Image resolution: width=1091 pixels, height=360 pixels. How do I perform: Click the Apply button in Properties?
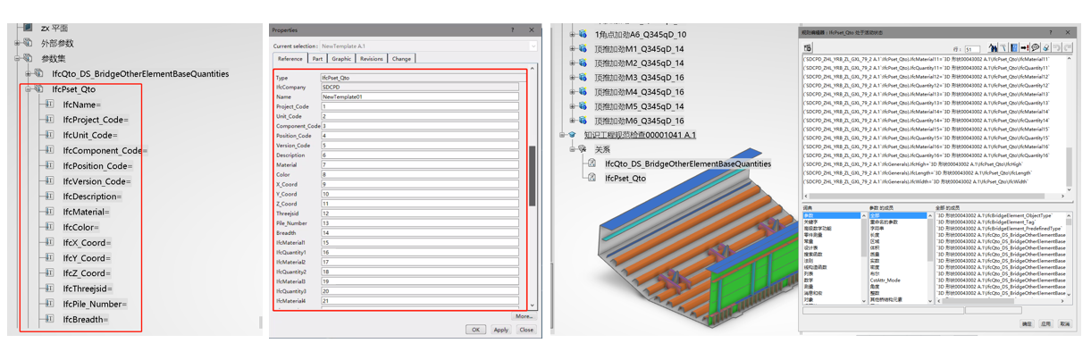[x=500, y=330]
